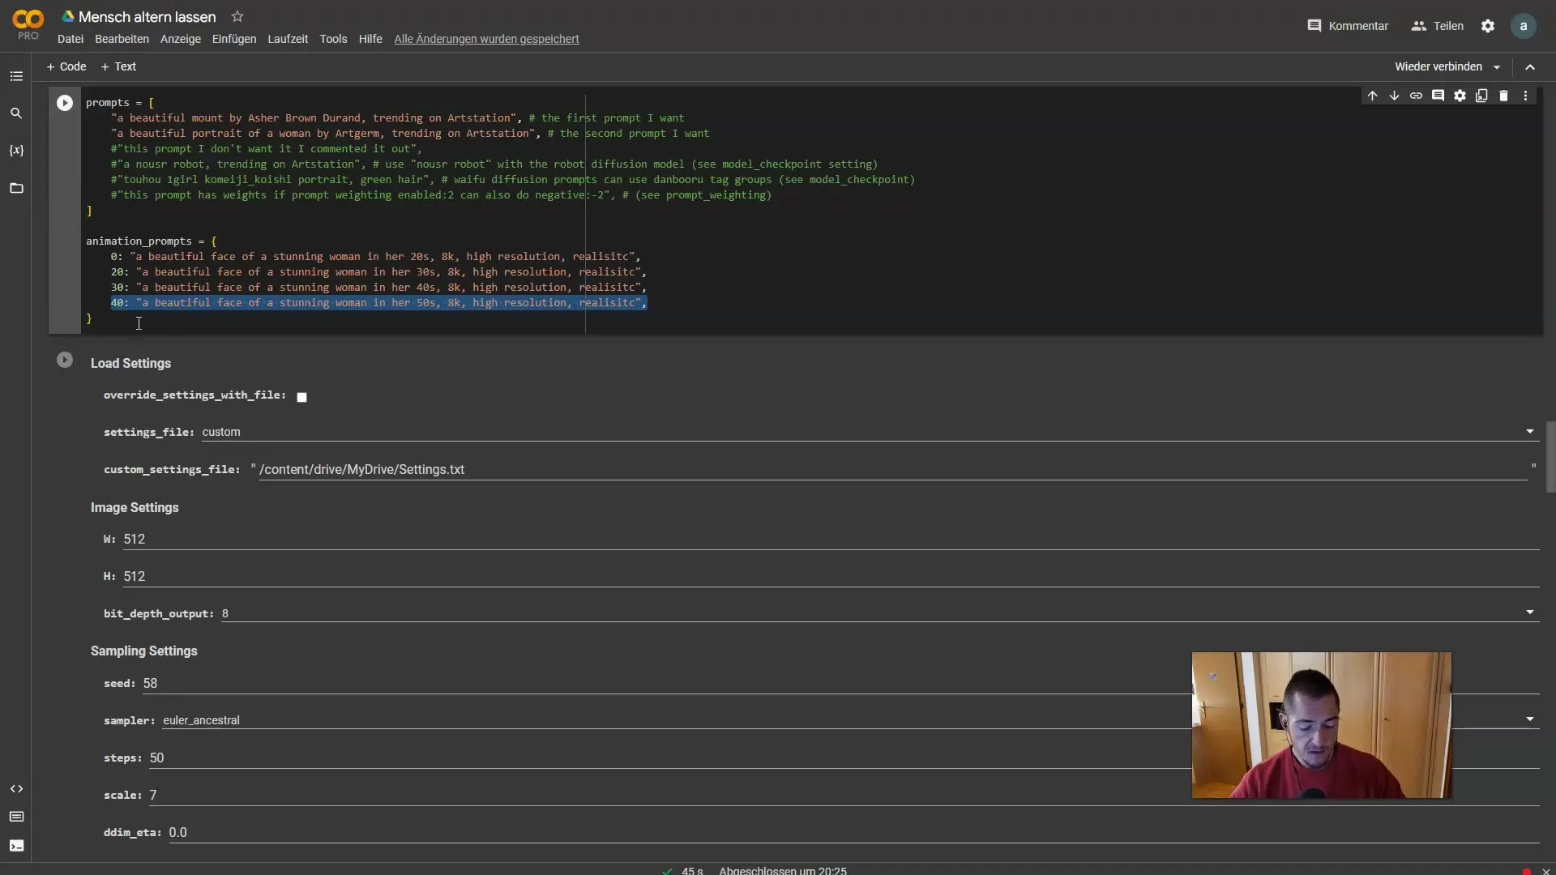Add a new Code cell
Screen dimensions: 1556x875
point(66,66)
